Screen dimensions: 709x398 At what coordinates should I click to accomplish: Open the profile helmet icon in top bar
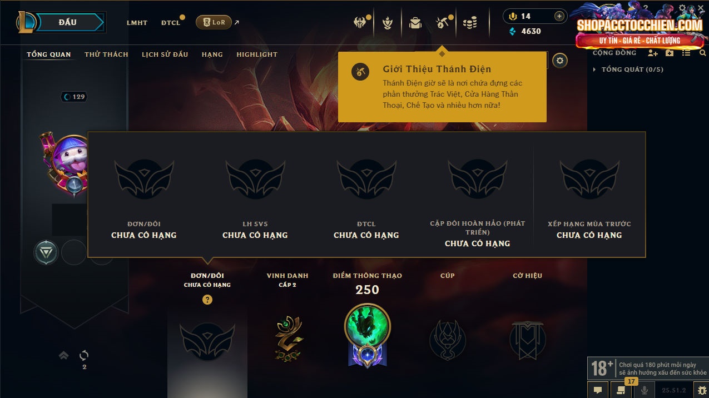360,23
